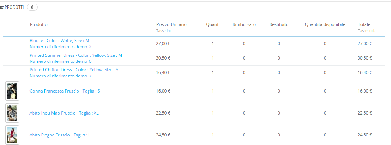
Task: Click the products count badge showing 6
Action: (x=32, y=7)
